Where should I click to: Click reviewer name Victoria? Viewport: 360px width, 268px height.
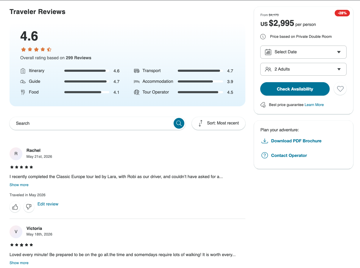[x=34, y=228]
